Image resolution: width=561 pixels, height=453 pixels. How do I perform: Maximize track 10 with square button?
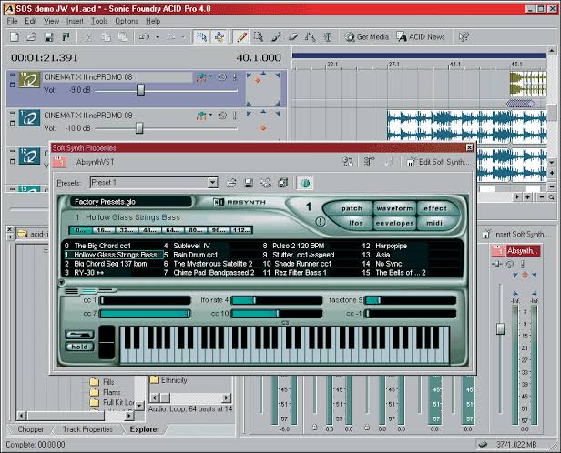(x=12, y=85)
